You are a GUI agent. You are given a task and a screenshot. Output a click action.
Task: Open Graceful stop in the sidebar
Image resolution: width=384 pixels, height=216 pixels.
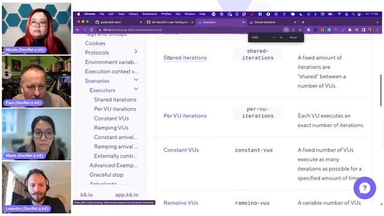106,175
